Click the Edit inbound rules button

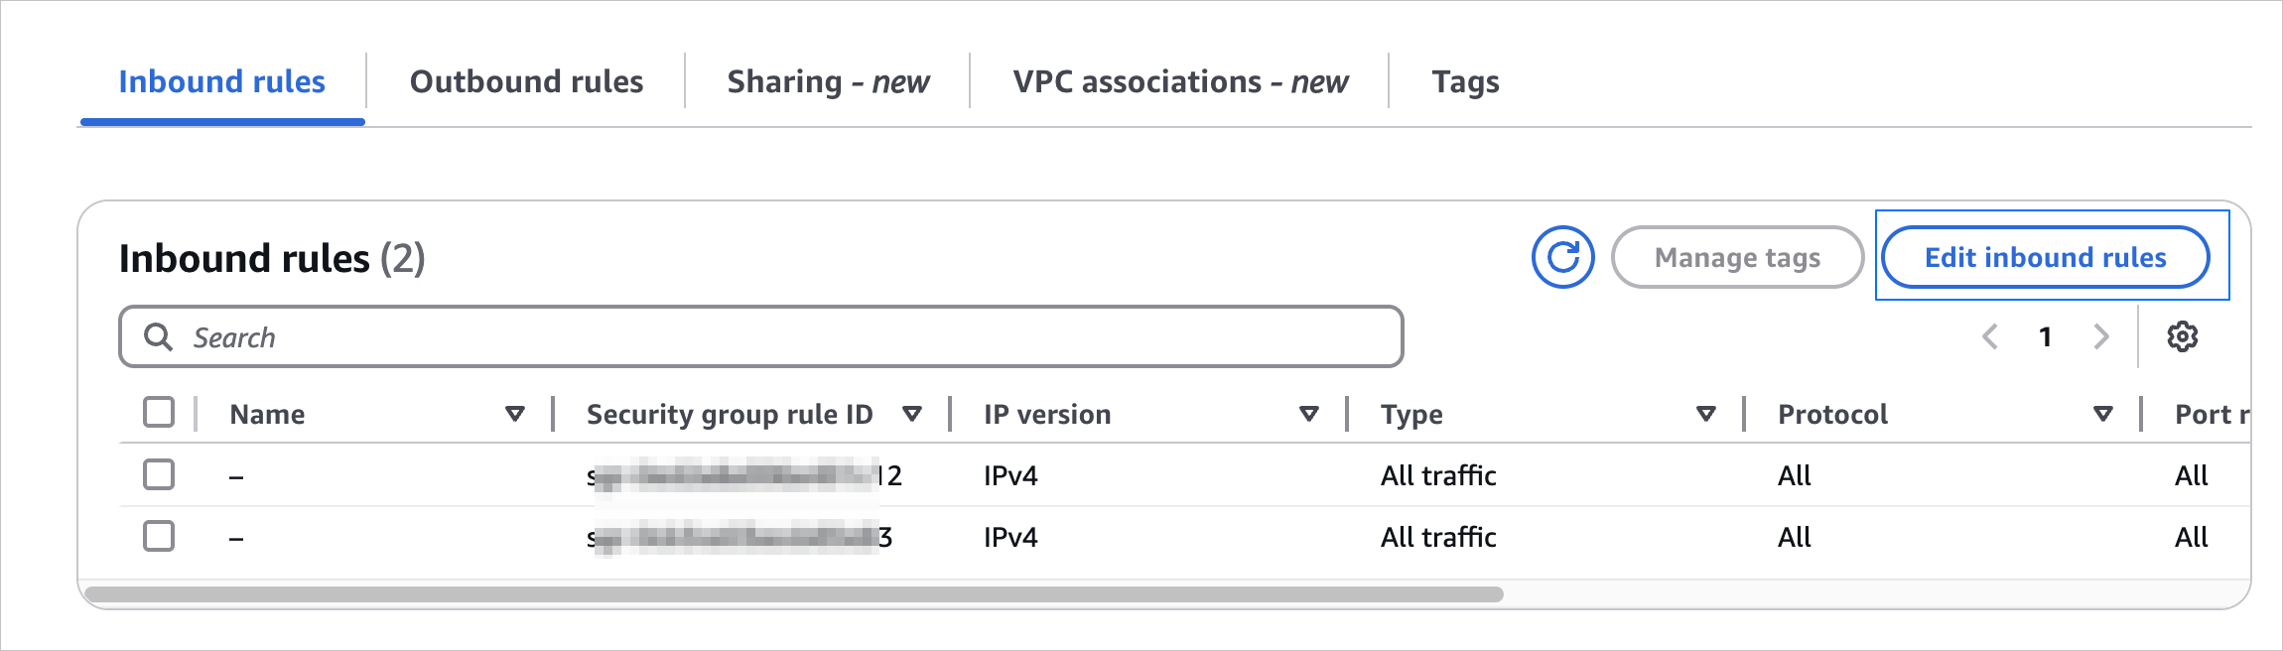tap(2045, 258)
